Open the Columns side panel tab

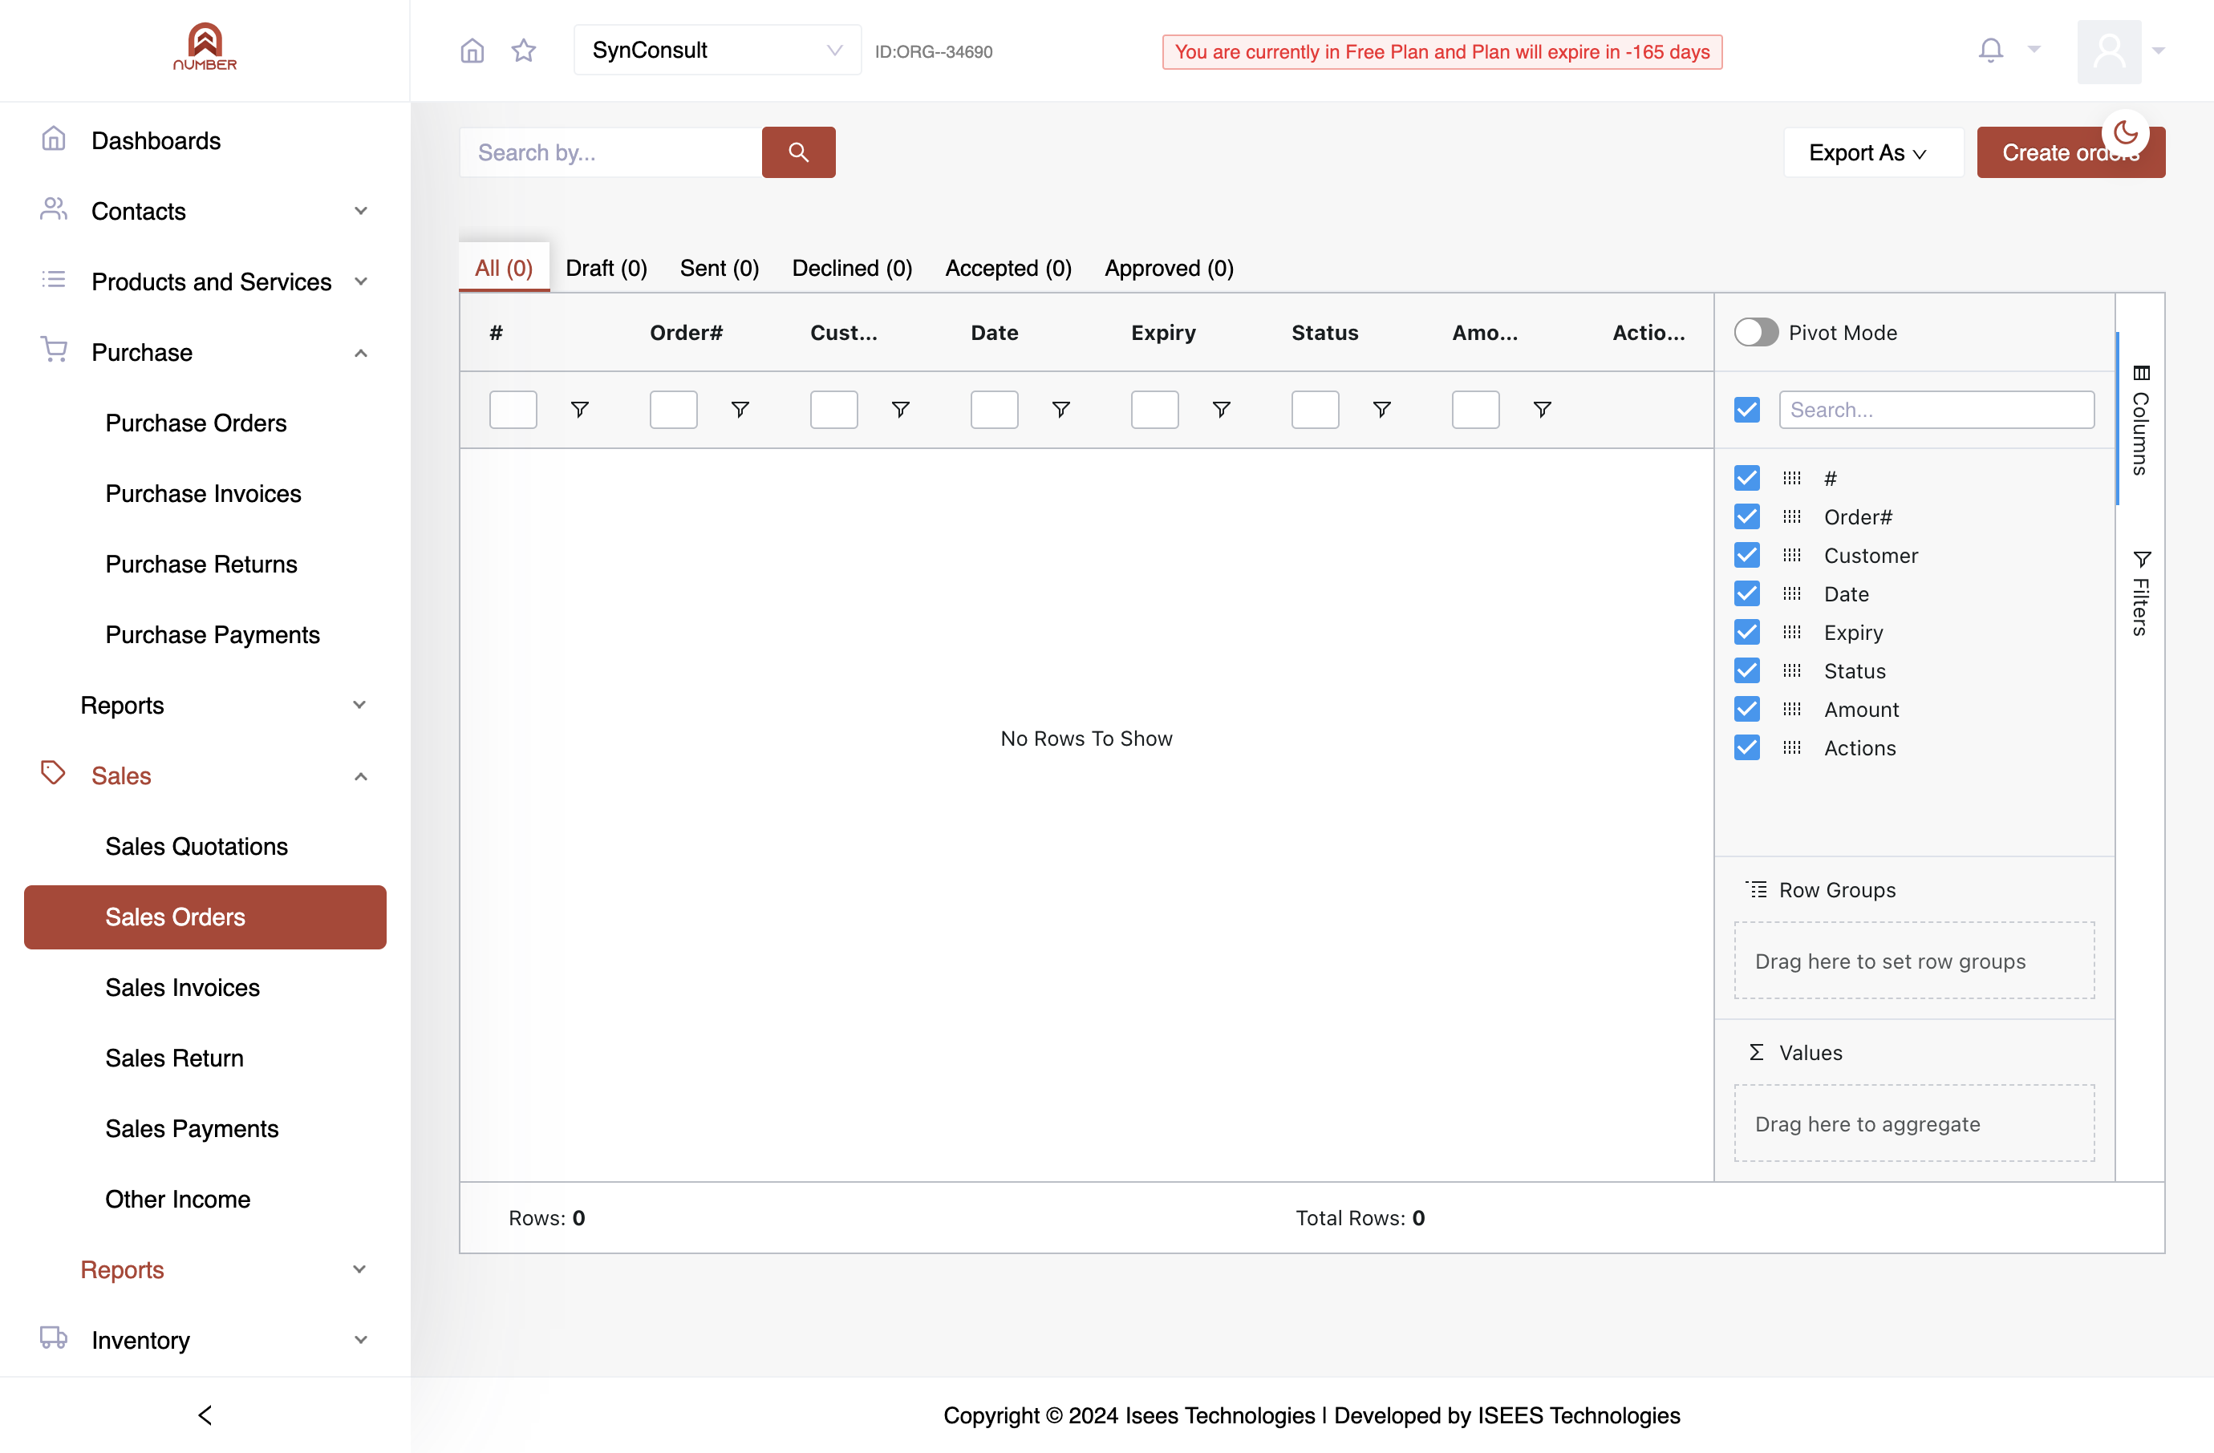tap(2140, 419)
